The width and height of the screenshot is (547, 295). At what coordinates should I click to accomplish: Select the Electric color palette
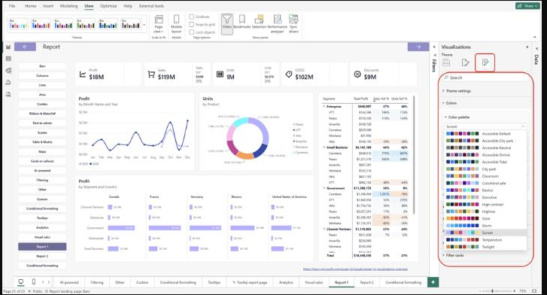tap(485, 190)
